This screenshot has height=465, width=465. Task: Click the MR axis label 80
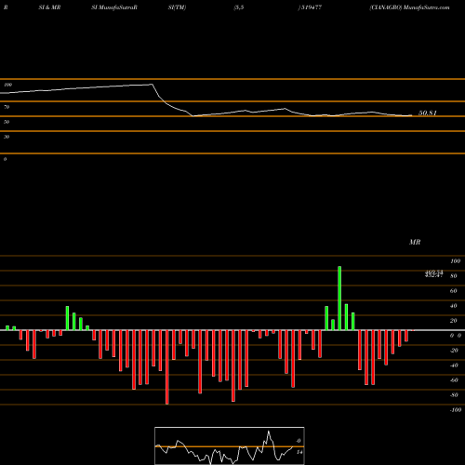(454, 276)
